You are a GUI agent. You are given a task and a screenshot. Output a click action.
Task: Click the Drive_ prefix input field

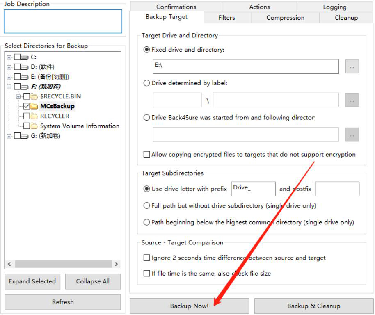pyautogui.click(x=253, y=189)
